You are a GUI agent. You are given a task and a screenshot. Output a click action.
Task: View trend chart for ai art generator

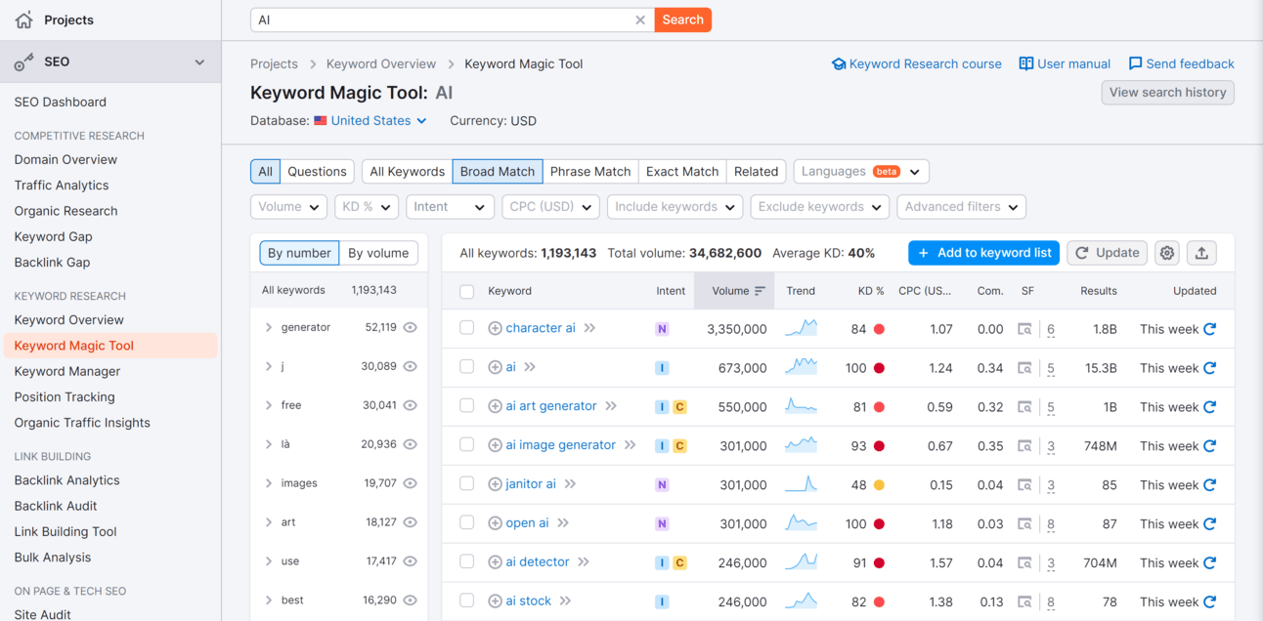click(x=801, y=406)
